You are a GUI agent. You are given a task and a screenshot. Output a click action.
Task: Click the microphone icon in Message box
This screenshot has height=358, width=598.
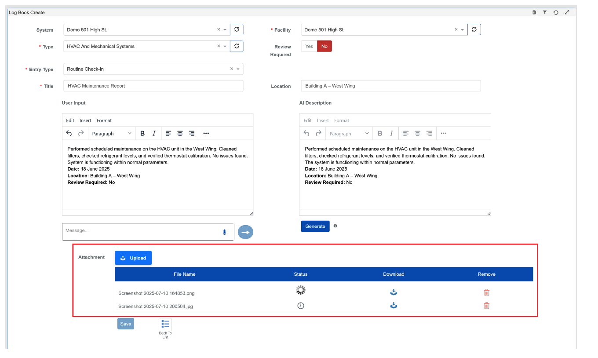[x=224, y=232]
